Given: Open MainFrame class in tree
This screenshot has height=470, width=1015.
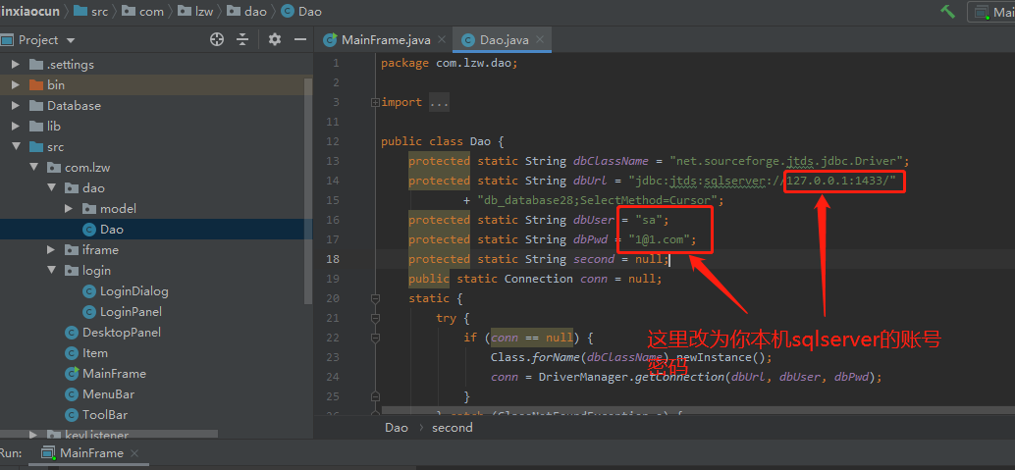Looking at the screenshot, I should click(114, 374).
